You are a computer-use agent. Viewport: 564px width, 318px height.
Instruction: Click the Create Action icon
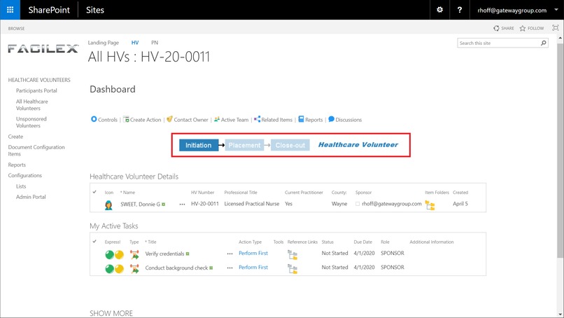(126, 119)
